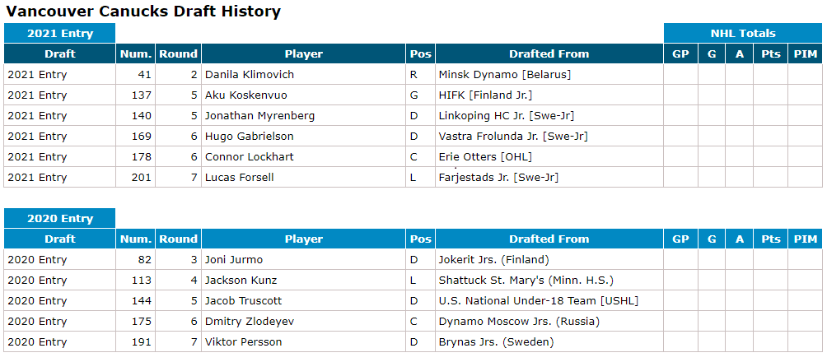Select the 2020 Entry section tab heading
This screenshot has height=362, width=827.
tap(60, 219)
